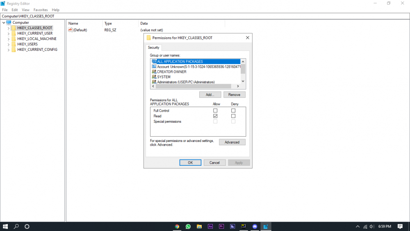Confirm permissions with OK
The height and width of the screenshot is (231, 410).
[190, 162]
